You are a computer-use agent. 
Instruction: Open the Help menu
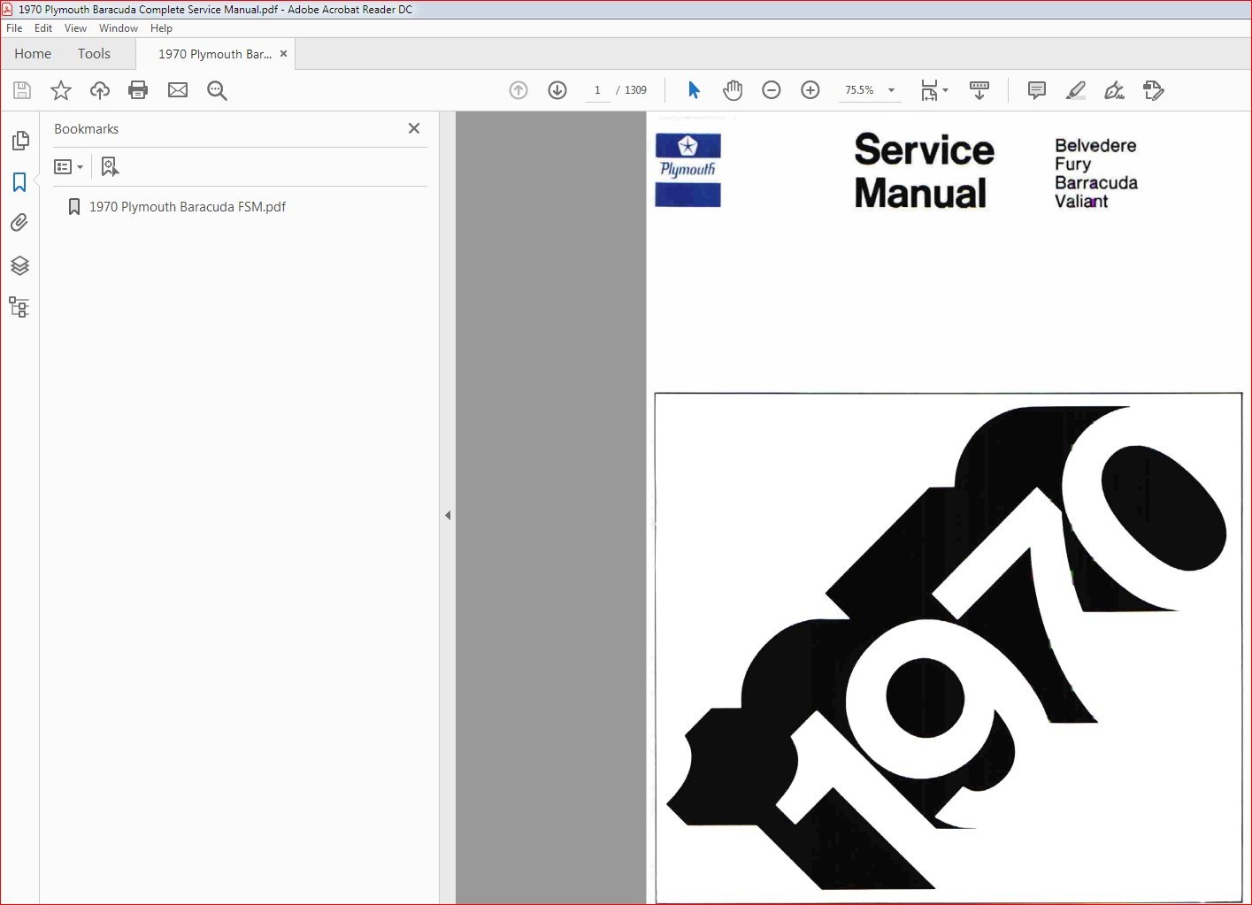pyautogui.click(x=161, y=28)
